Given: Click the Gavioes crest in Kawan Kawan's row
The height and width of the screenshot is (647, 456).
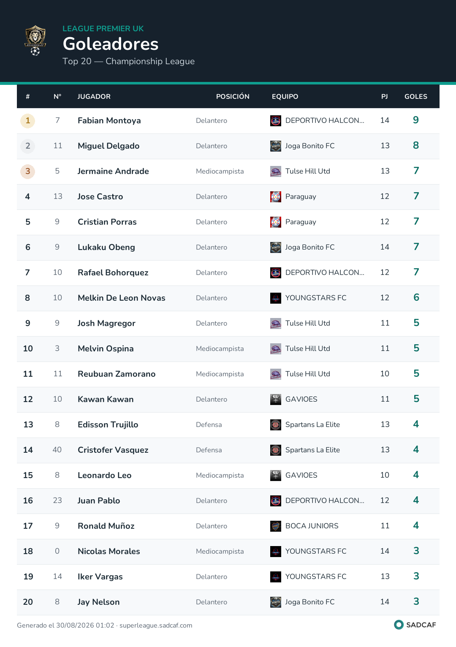Looking at the screenshot, I should [x=276, y=400].
